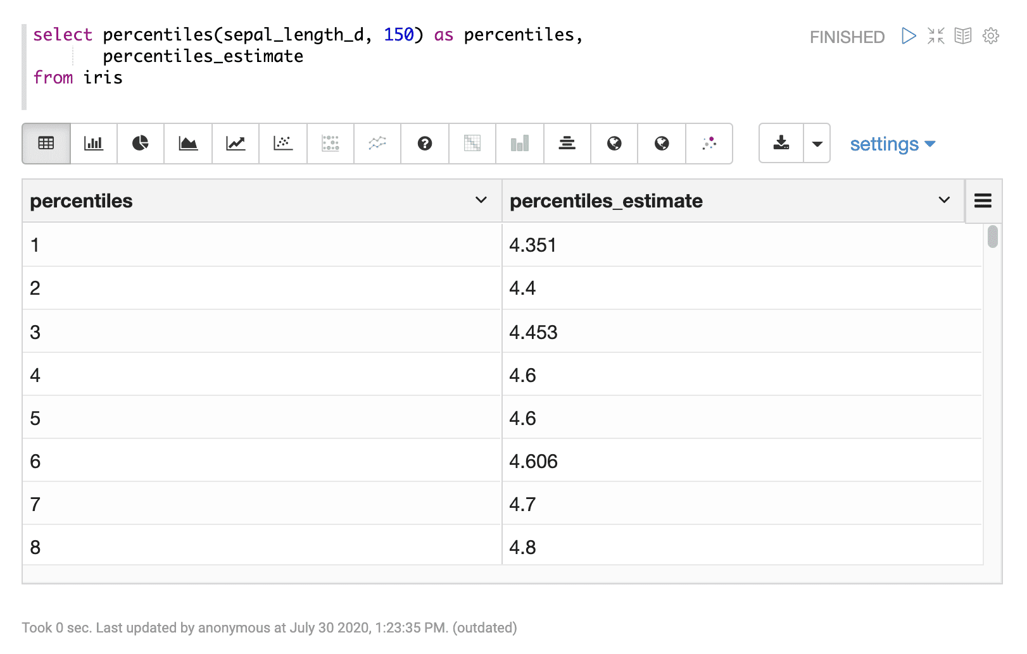Click the globe map visualization icon
Viewport: 1027px width, 654px height.
coord(614,144)
